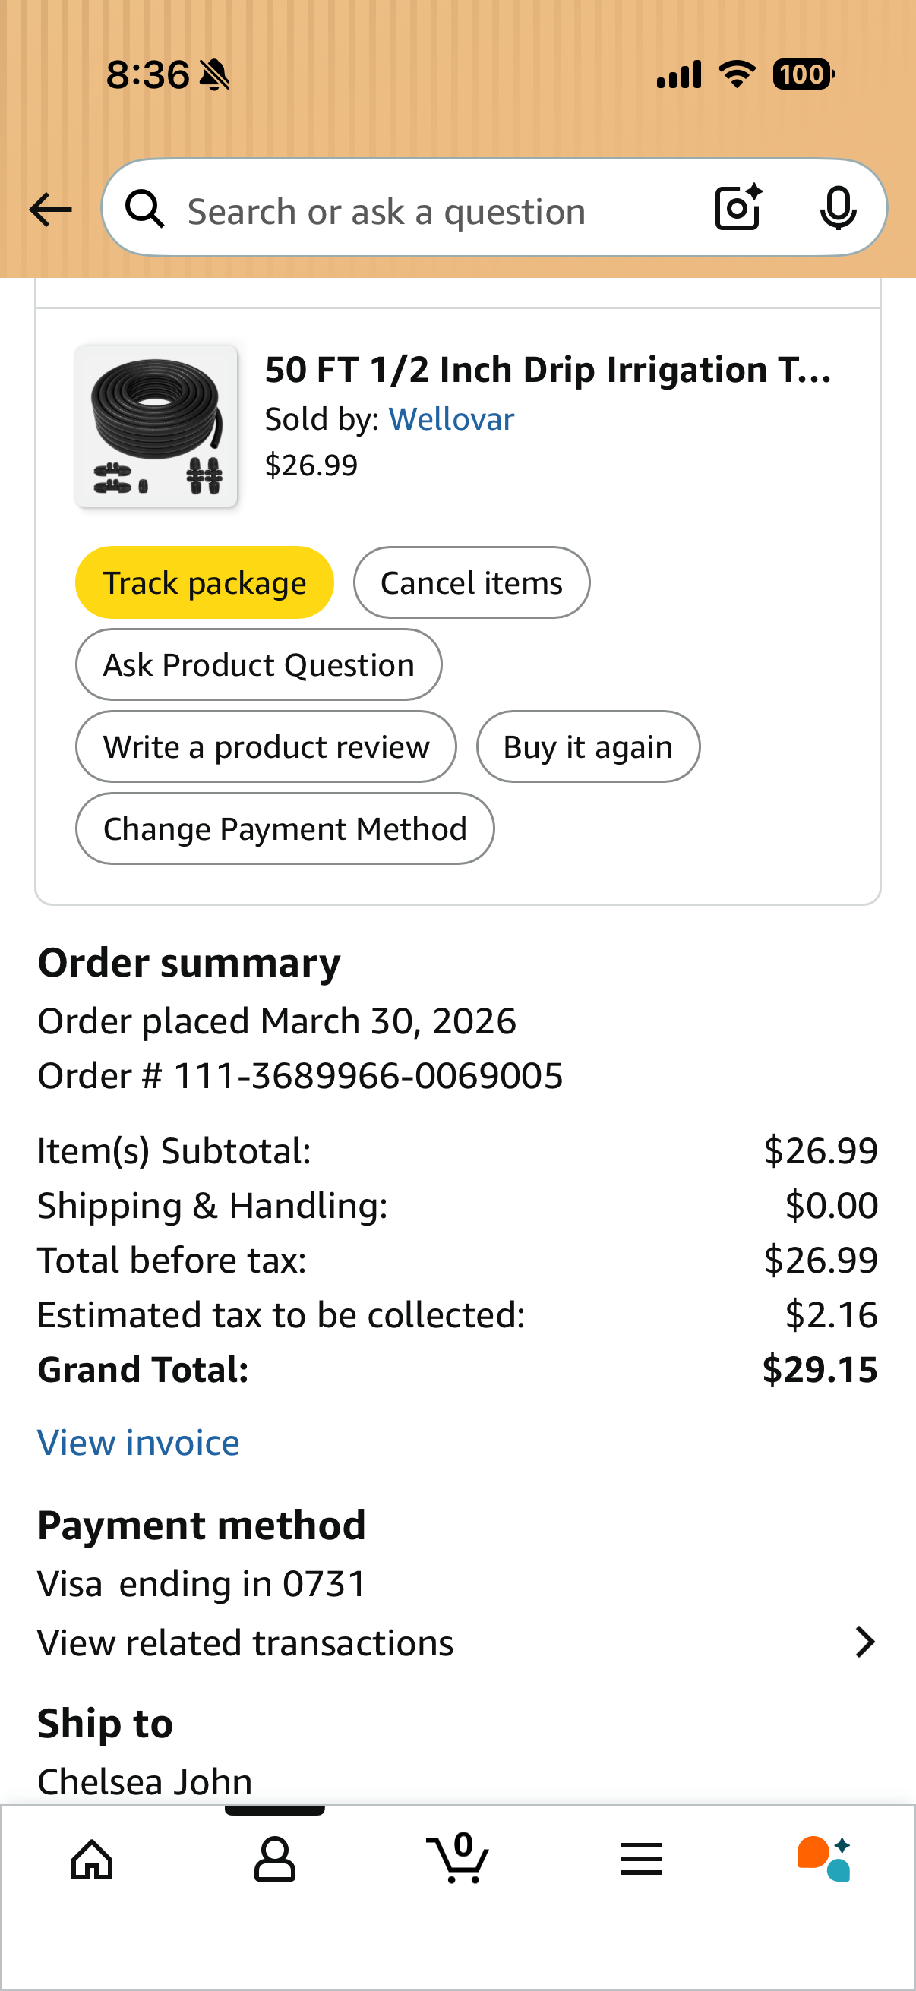
Task: Open the hamburger menu tab
Action: (641, 1859)
